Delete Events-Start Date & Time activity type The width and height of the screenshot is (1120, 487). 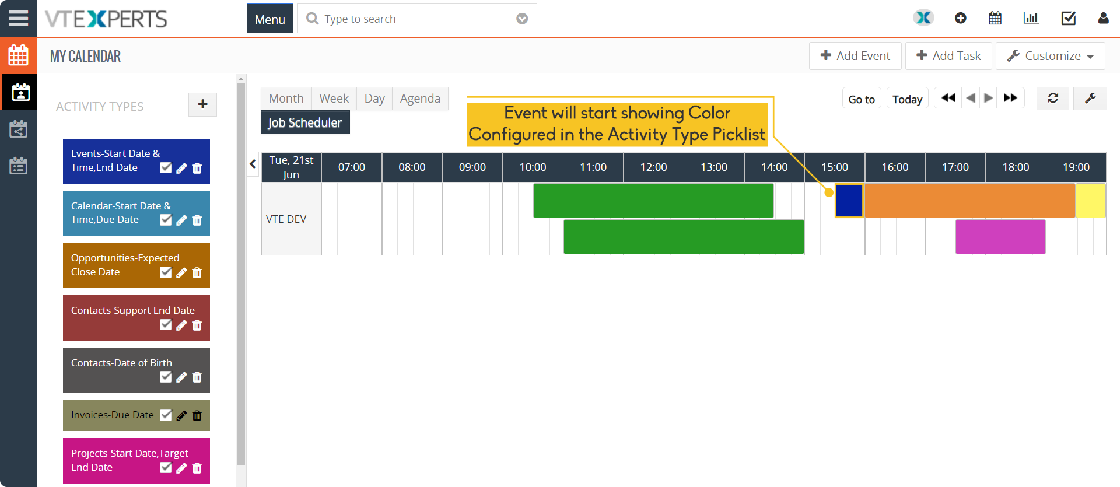point(197,168)
